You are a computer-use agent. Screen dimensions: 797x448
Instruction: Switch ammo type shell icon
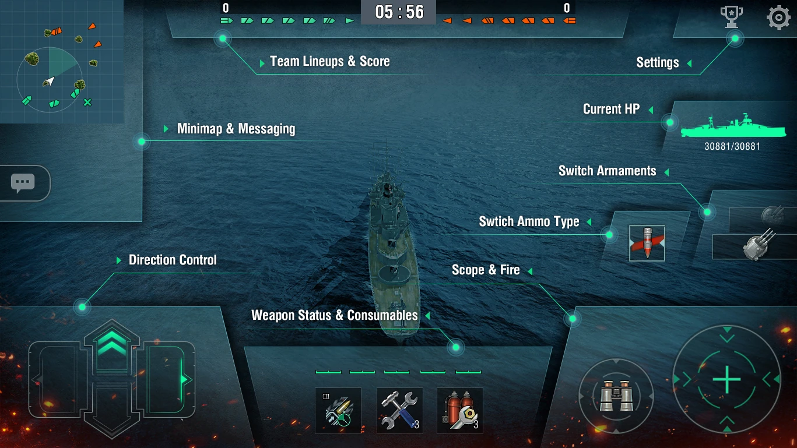[x=647, y=243]
